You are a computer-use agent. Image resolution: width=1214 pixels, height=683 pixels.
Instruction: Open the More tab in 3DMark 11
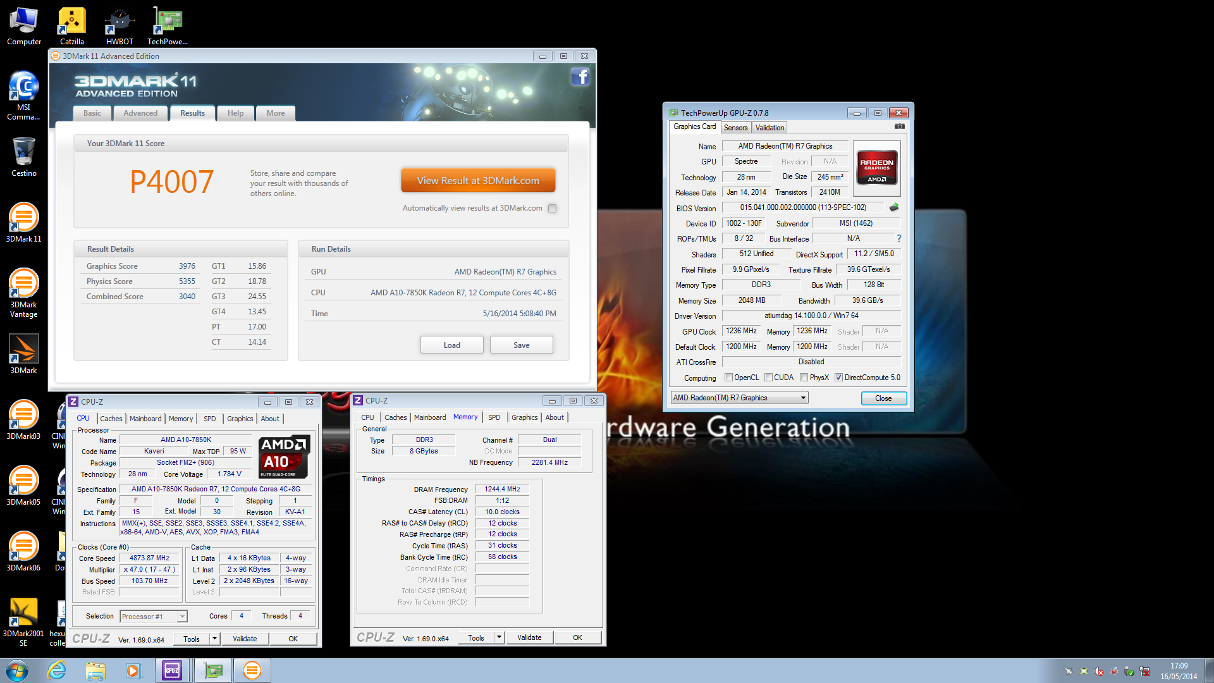click(276, 113)
